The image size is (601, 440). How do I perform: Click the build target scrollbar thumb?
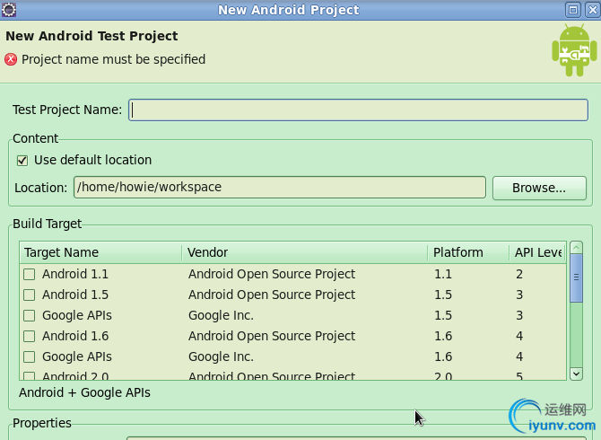[x=576, y=277]
